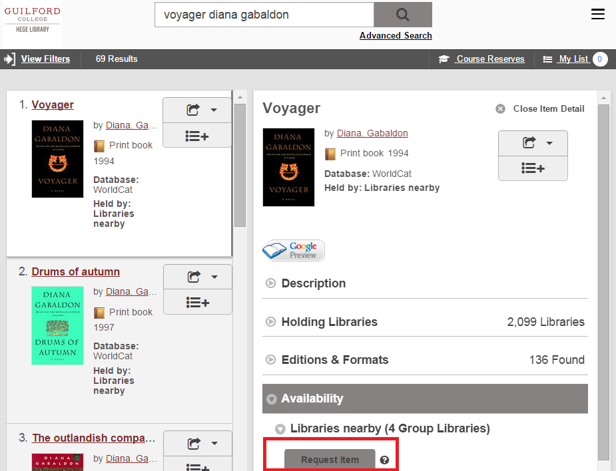Click Print book icon in Drums of autumn

coord(99,313)
